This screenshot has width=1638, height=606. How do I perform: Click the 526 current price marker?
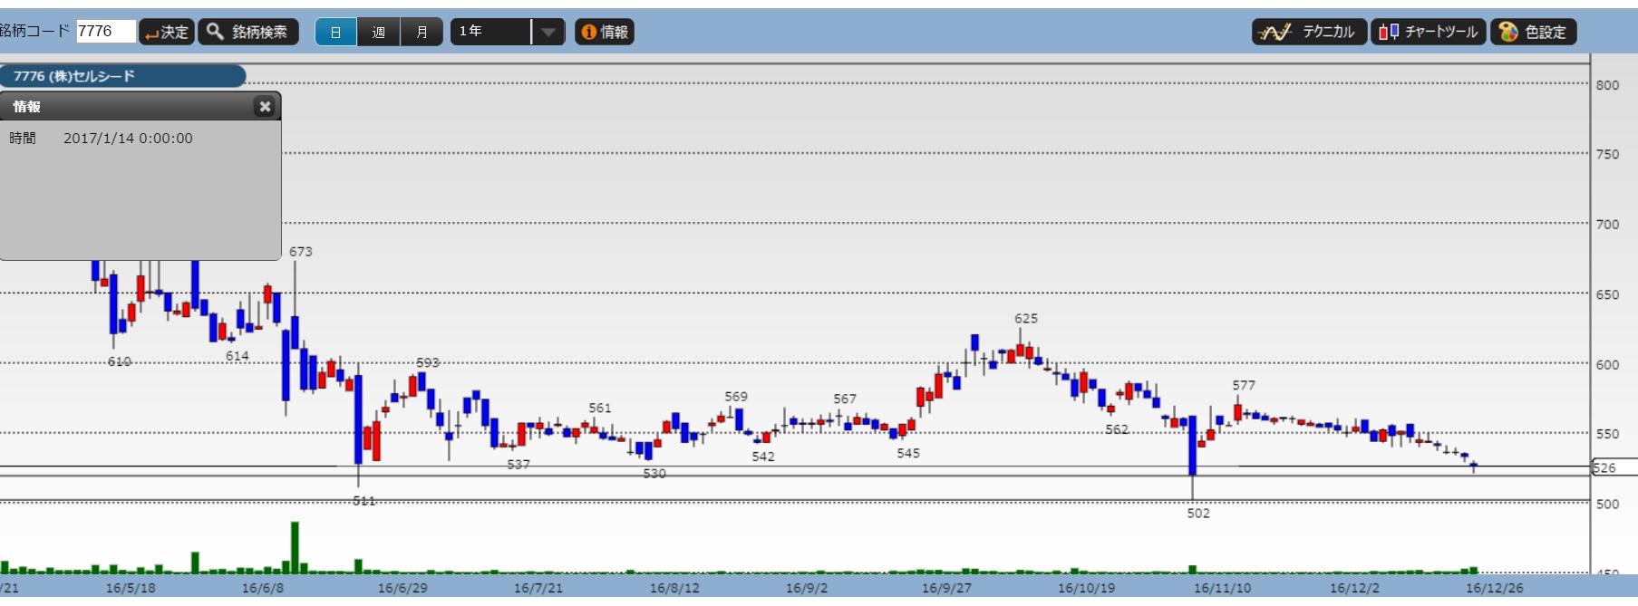(1614, 468)
